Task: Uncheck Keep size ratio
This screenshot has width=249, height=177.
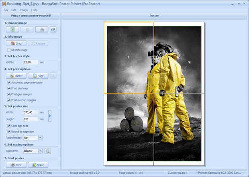Action: 9,126
